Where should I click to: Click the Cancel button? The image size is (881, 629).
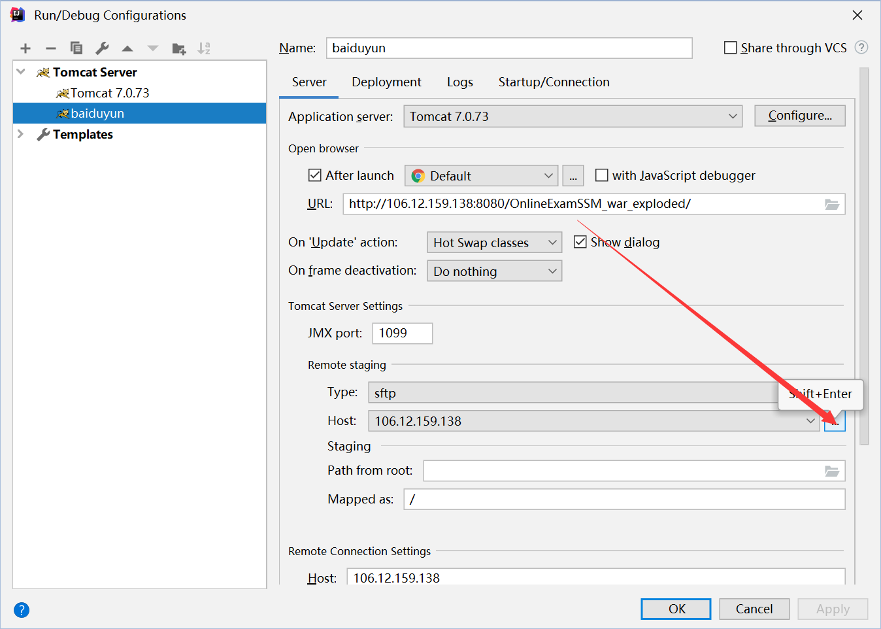click(754, 609)
